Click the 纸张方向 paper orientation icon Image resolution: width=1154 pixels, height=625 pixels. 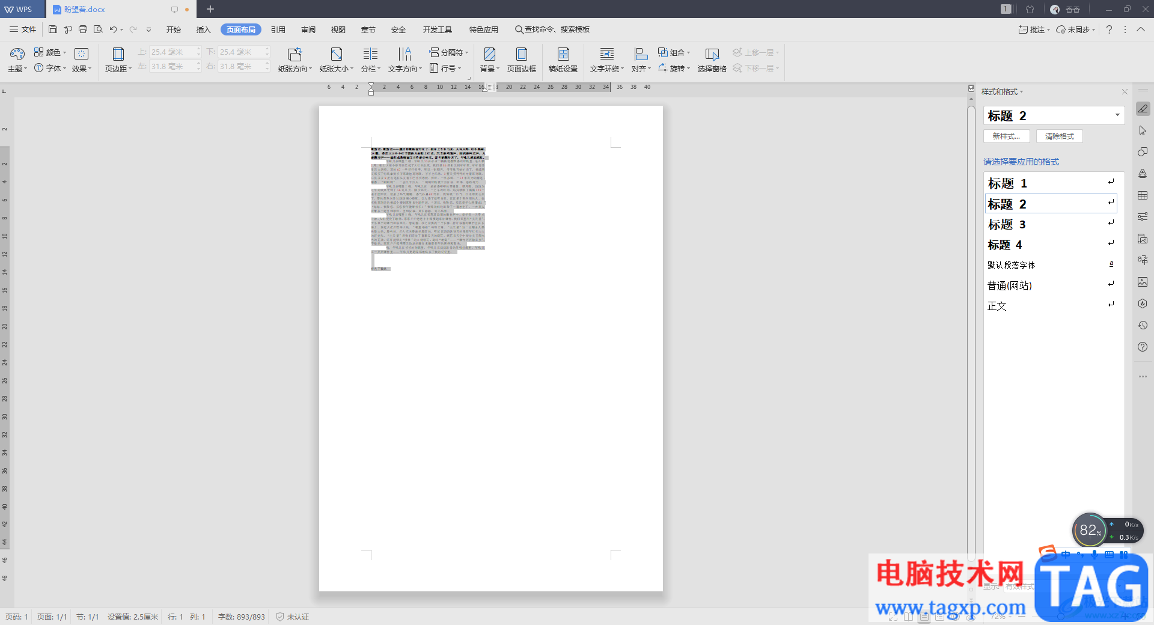coord(294,55)
